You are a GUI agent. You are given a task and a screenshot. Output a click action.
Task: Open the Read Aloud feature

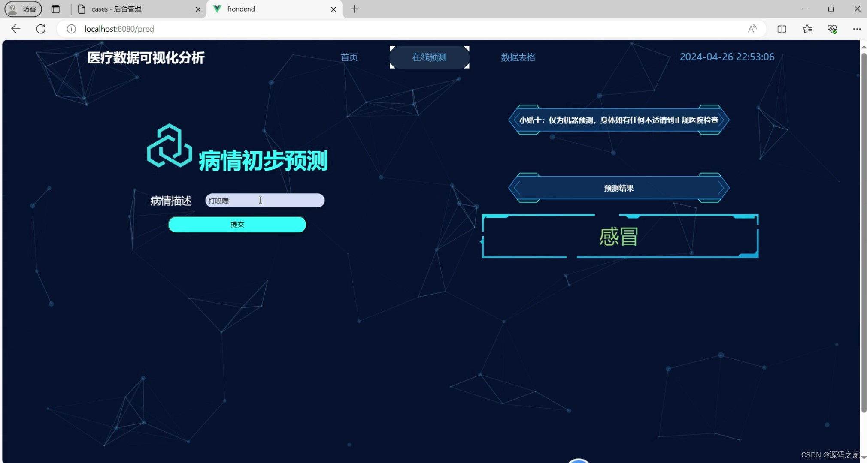click(752, 29)
